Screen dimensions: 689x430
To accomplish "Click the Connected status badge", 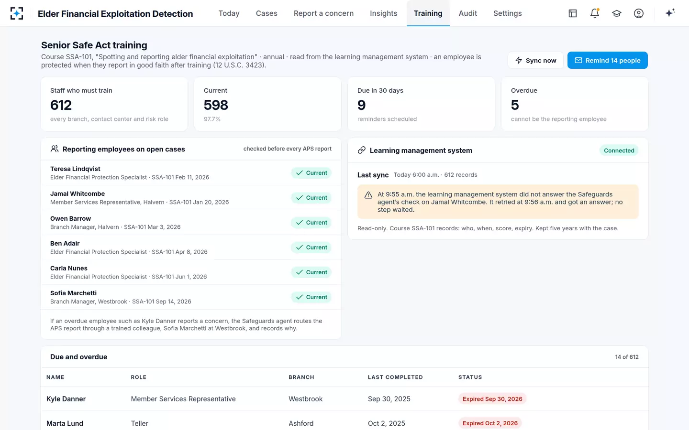I will 619,150.
